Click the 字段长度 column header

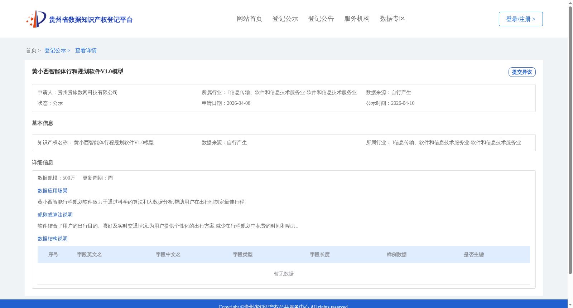pos(320,254)
